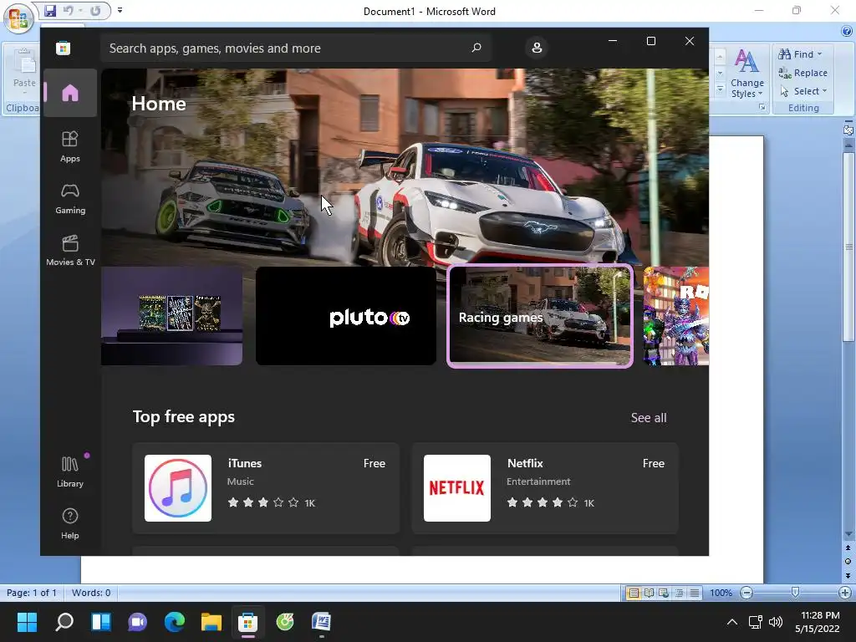856x642 pixels.
Task: Click the 100% zoom level in Word
Action: (x=721, y=593)
